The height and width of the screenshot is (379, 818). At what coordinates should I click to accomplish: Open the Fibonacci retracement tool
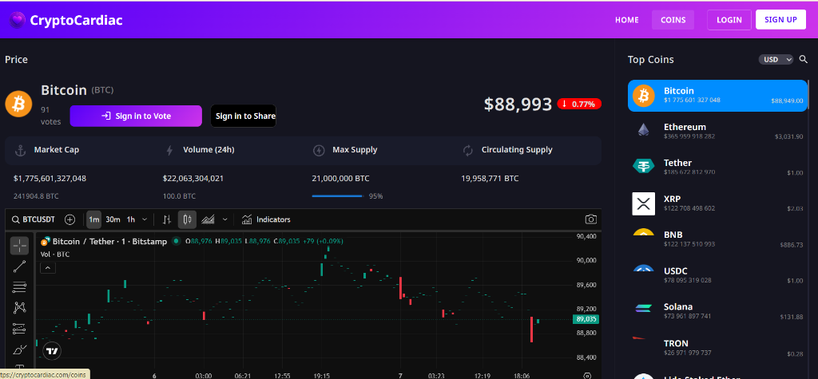pos(19,286)
